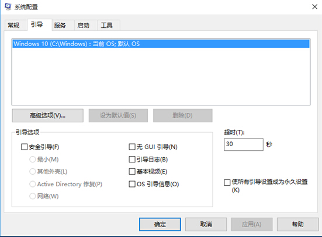Click the 超时 seconds input field
322x237 pixels.
click(244, 144)
